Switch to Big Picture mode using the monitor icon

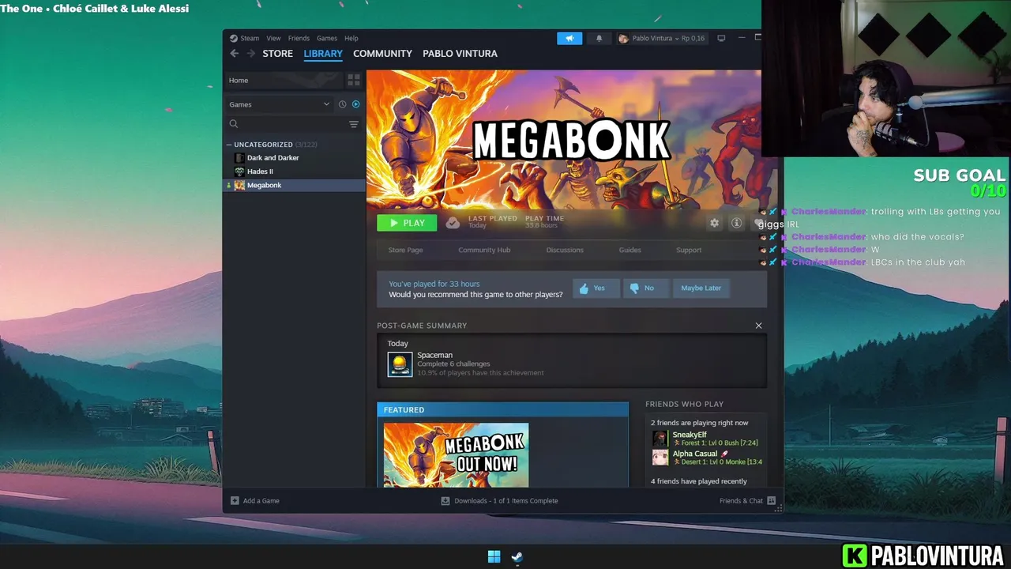click(x=721, y=38)
